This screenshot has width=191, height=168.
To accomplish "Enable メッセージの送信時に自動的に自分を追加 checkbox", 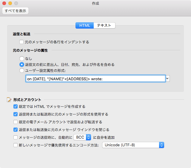I will [x=16, y=137].
